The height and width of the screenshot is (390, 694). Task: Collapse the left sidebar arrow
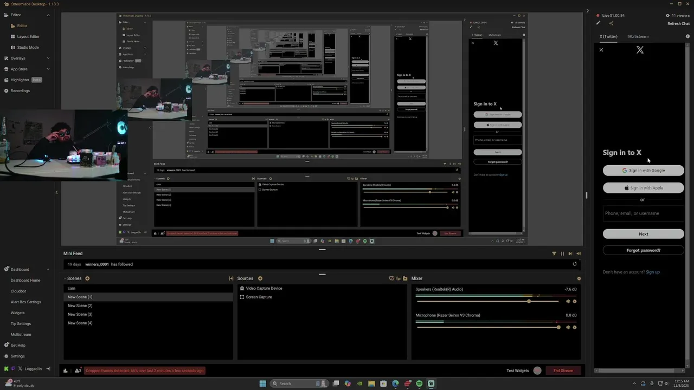tap(56, 192)
